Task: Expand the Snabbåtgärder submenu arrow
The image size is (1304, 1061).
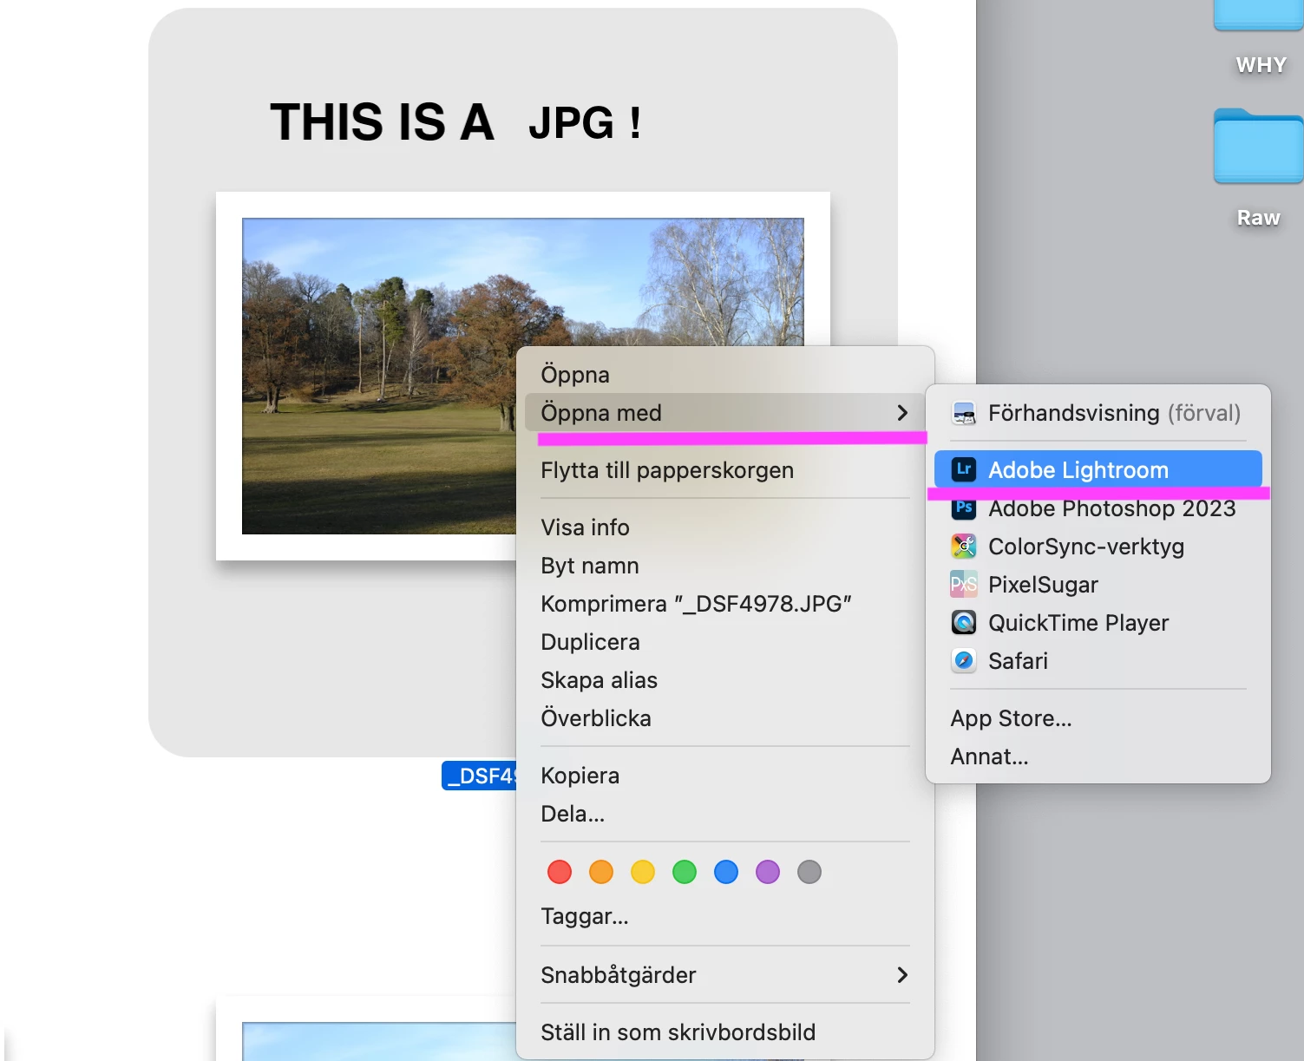Action: (x=902, y=975)
